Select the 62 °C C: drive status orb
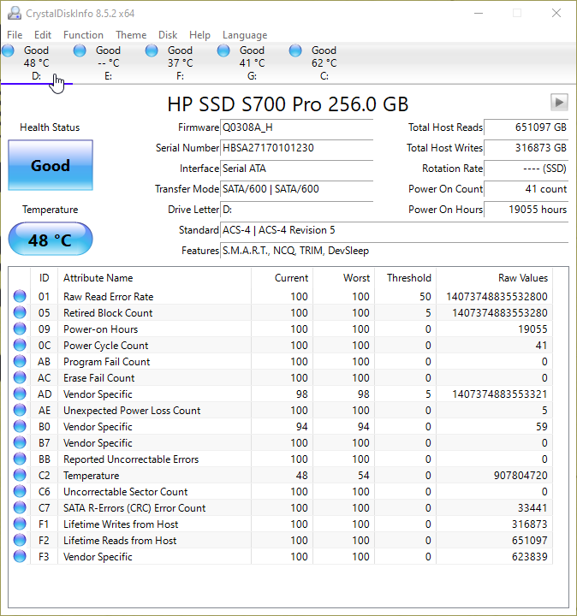577x616 pixels. (x=295, y=51)
